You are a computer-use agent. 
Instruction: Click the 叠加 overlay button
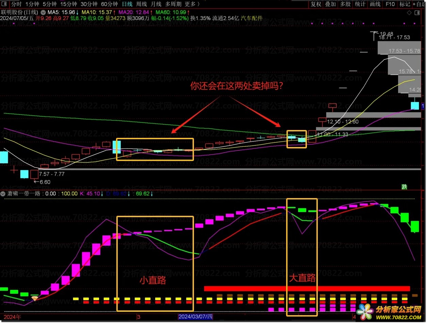tap(330, 4)
